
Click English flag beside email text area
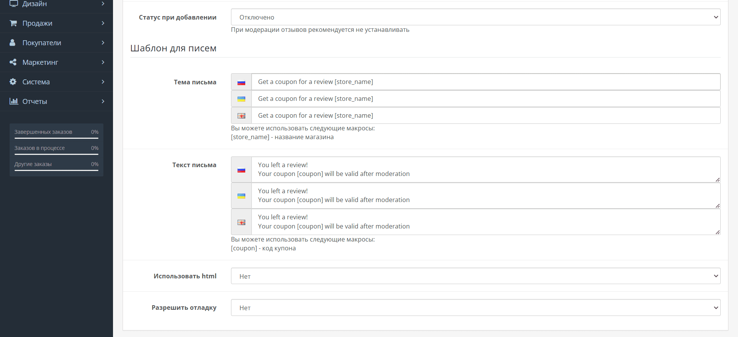tap(241, 222)
